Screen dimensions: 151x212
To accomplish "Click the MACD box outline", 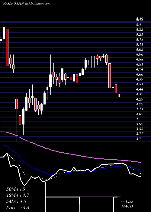I will [83, 197].
